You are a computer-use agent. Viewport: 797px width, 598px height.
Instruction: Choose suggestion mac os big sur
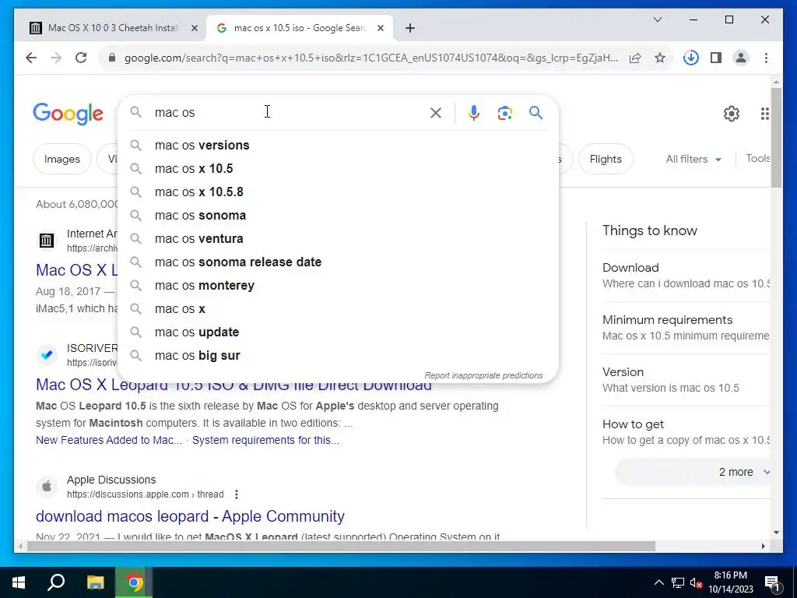[338, 355]
